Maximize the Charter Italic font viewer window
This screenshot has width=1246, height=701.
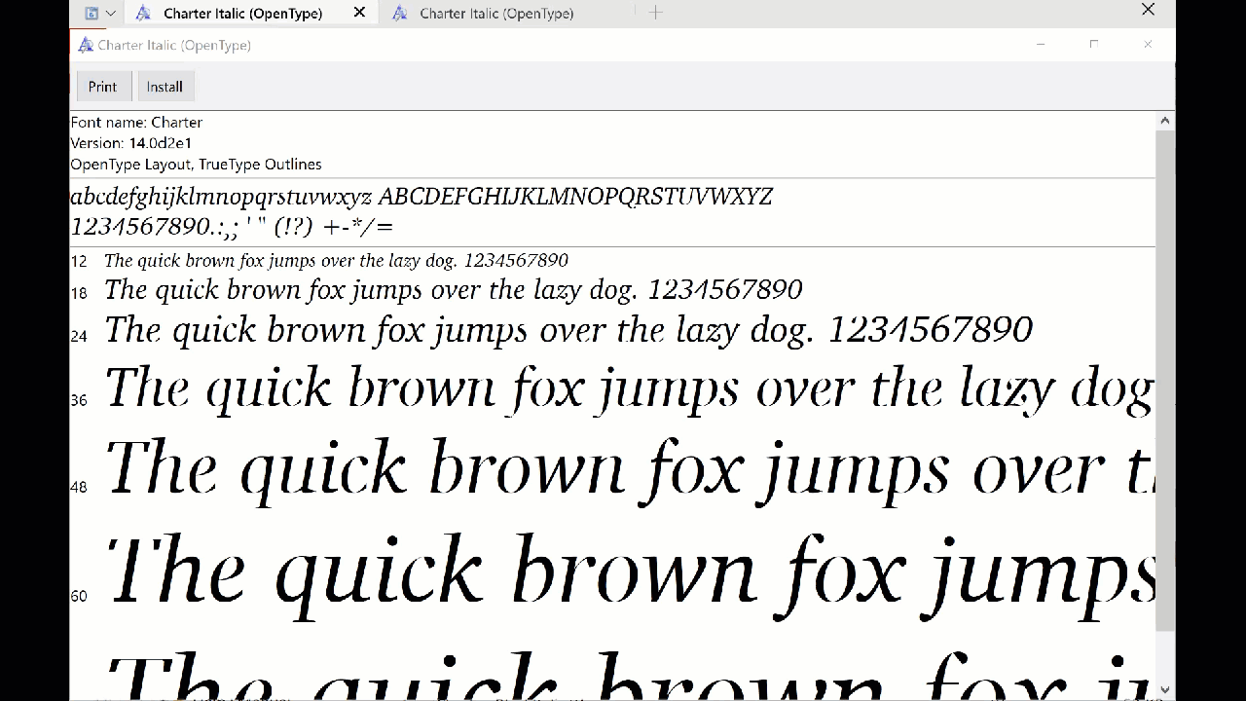[1094, 45]
